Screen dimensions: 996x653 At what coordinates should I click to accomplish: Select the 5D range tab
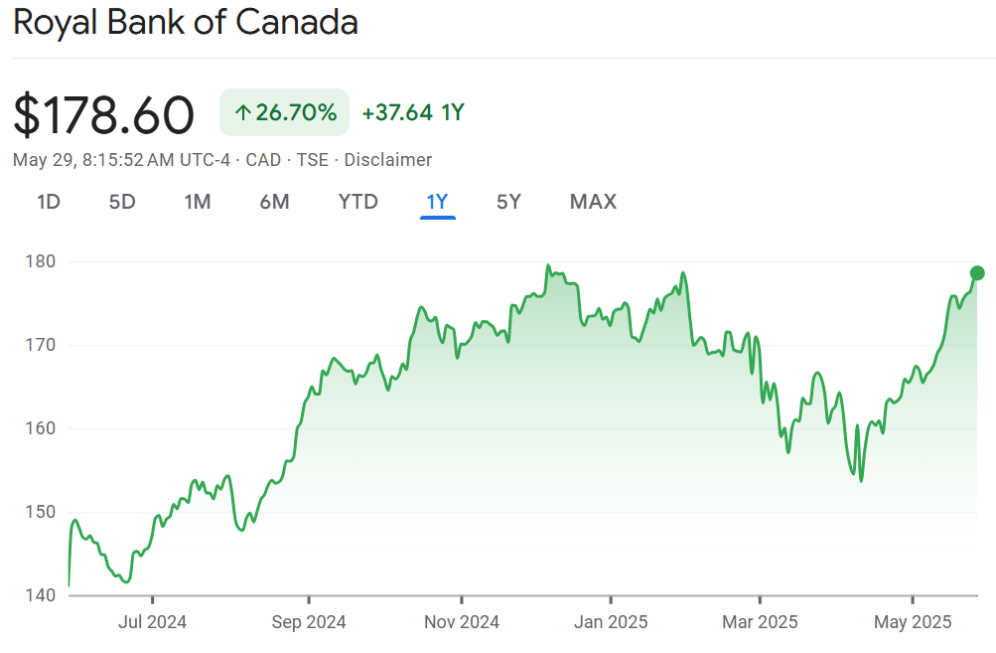122,202
